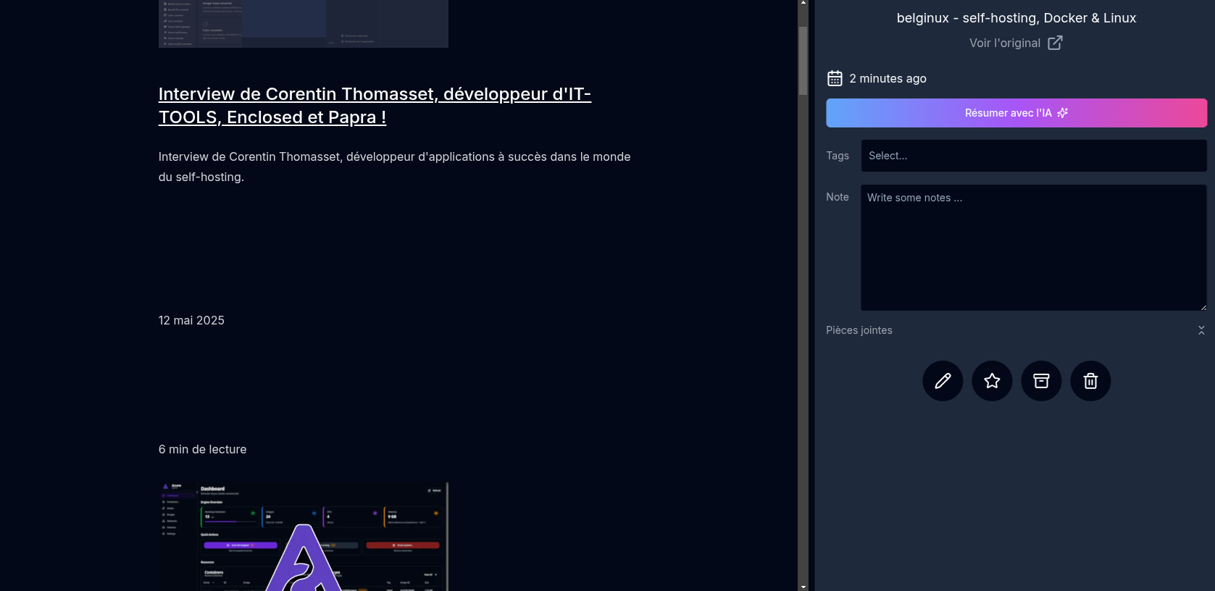Screen dimensions: 1215x591
Task: Click the Pièces jointes label
Action: coord(859,330)
